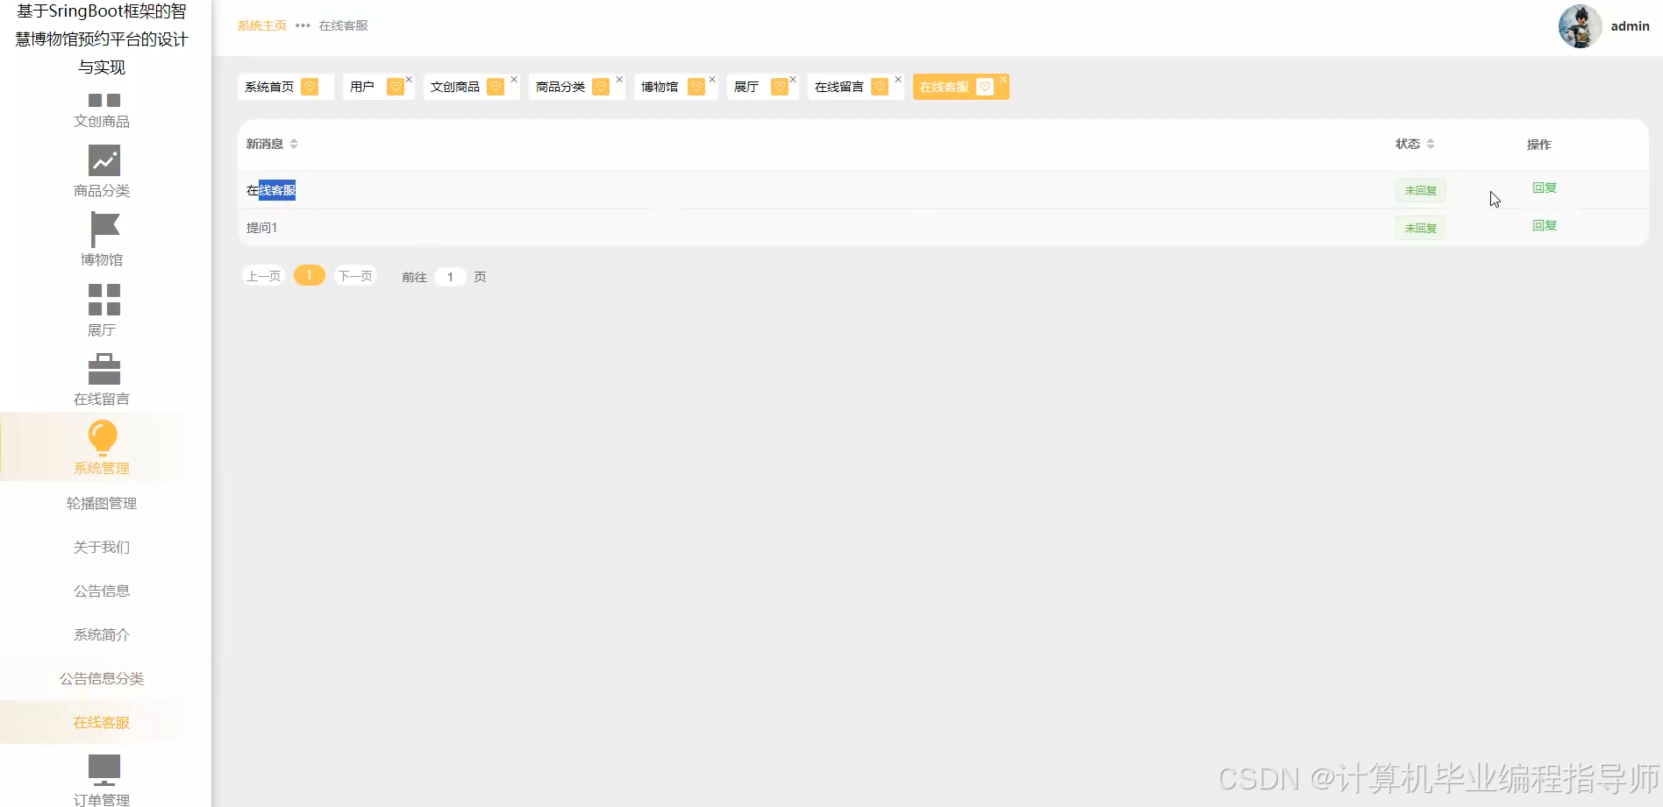Image resolution: width=1663 pixels, height=807 pixels.
Task: Click 回复 for the 在线客服 message
Action: point(1544,188)
